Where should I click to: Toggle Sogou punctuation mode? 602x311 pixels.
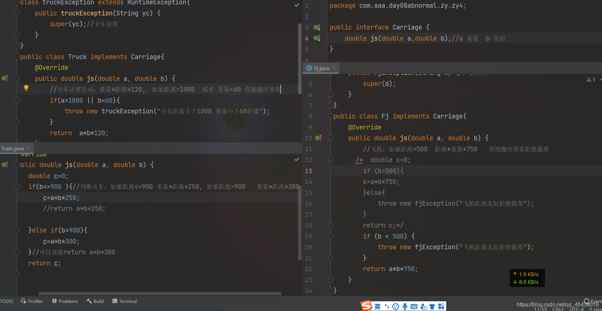(387, 306)
